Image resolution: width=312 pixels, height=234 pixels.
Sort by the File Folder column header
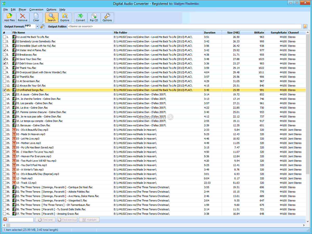click(158, 32)
